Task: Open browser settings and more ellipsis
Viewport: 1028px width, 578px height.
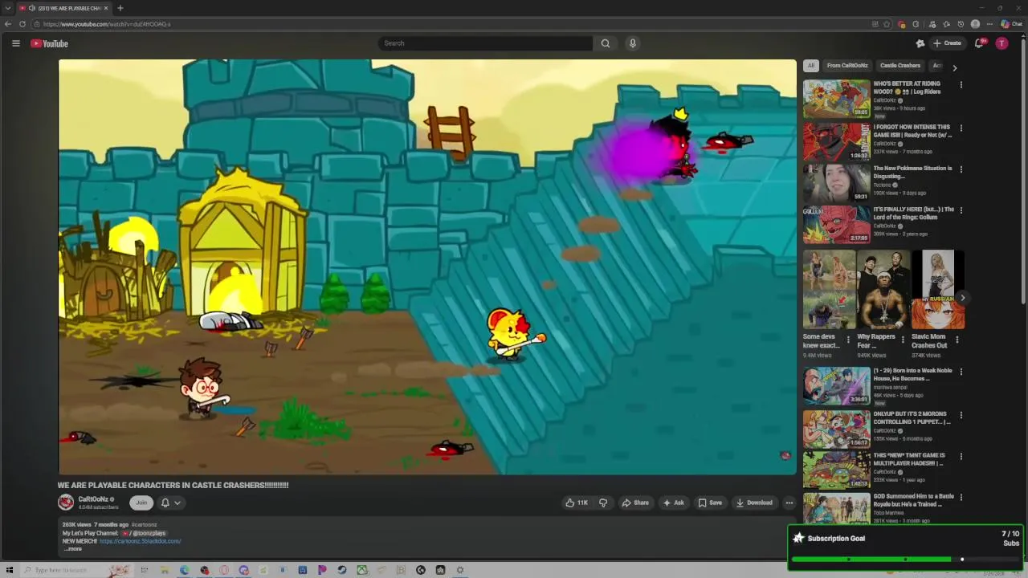Action: pos(989,24)
